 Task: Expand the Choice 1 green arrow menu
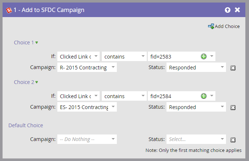tap(37, 43)
